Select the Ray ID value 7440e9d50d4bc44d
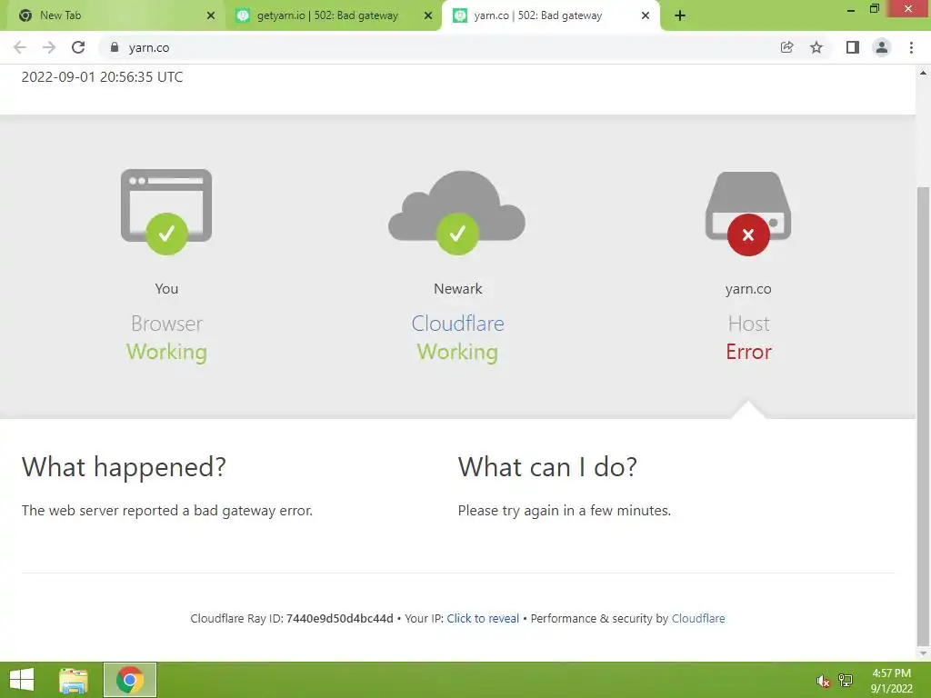Image resolution: width=931 pixels, height=698 pixels. 340,618
